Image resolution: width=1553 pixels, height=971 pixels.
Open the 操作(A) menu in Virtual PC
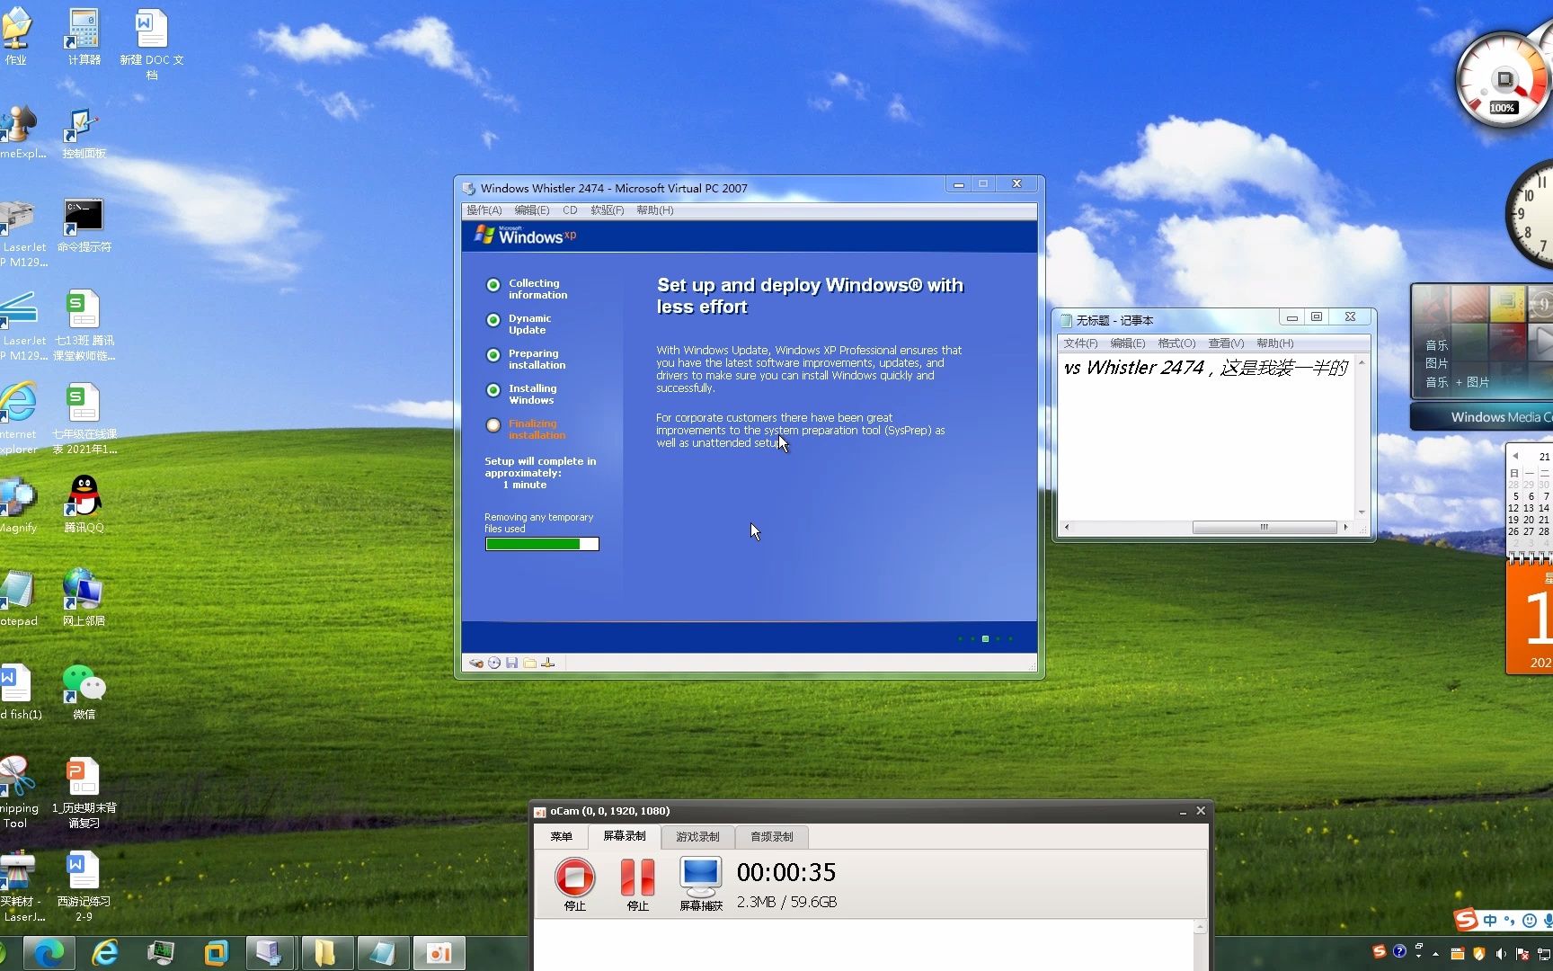click(x=484, y=210)
